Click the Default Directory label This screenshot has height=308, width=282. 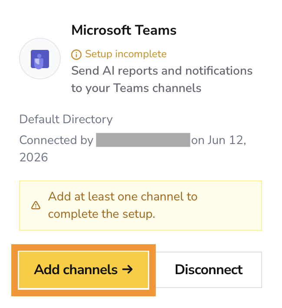(66, 119)
